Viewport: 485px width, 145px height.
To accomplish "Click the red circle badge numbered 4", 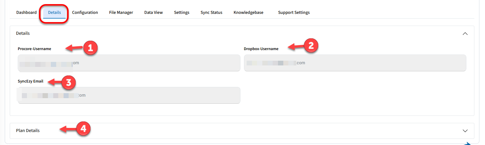I will pos(83,128).
